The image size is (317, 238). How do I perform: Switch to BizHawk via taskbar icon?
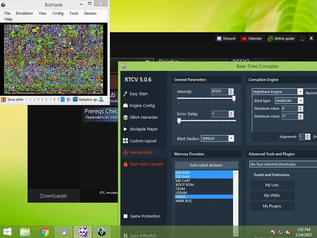102,232
